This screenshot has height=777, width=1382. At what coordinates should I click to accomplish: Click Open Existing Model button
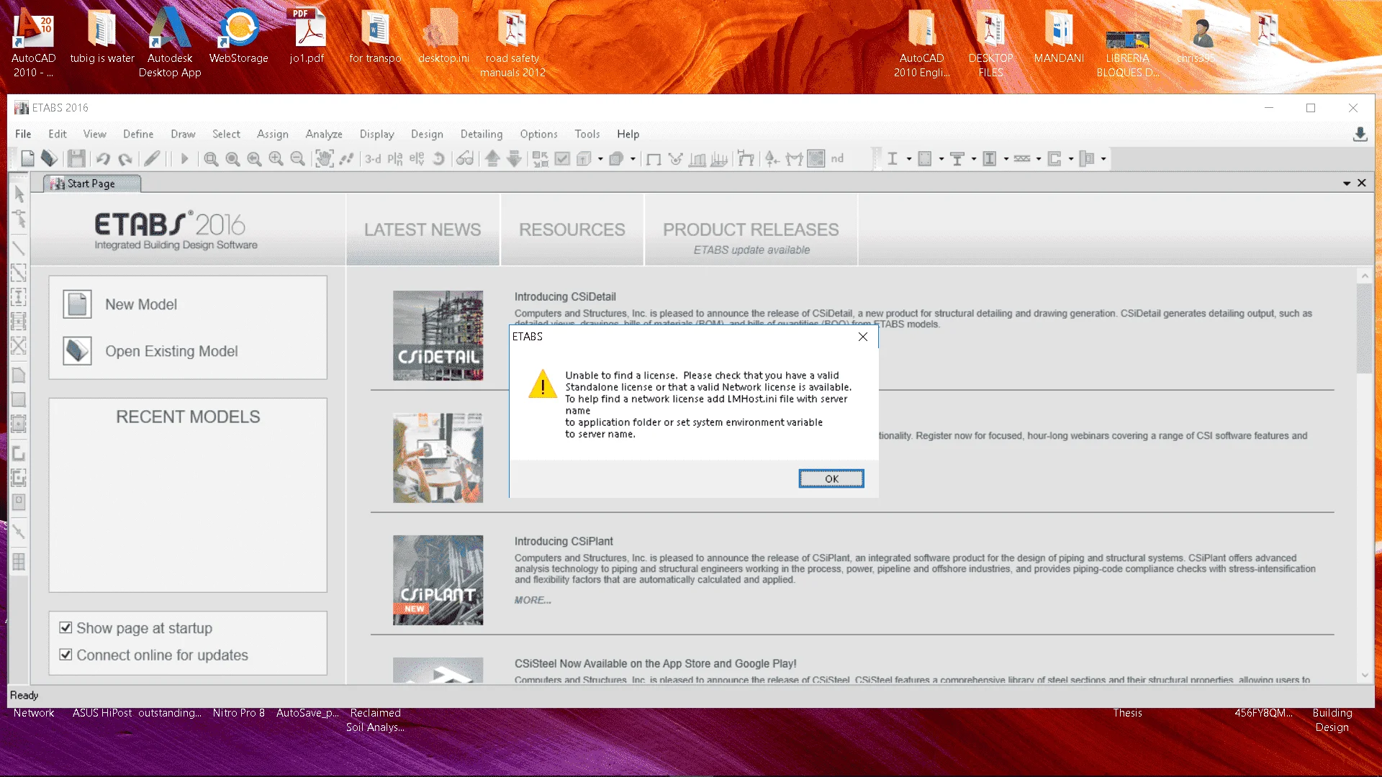[150, 351]
